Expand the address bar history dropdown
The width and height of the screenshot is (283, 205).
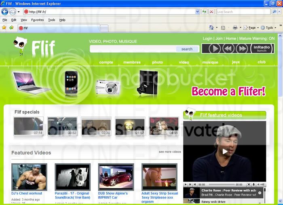coord(197,12)
